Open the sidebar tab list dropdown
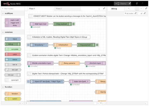 146,9
